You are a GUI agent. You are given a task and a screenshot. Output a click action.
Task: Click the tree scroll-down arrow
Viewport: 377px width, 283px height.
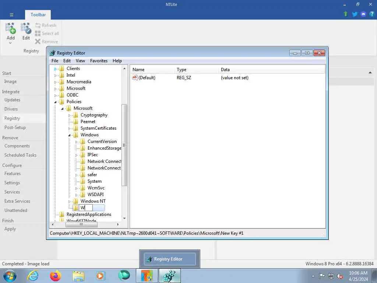tap(124, 218)
